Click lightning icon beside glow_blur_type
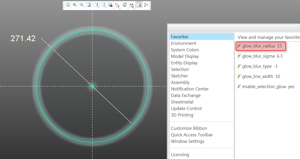Image resolution: width=300 pixels, height=159 pixels. tap(239, 66)
